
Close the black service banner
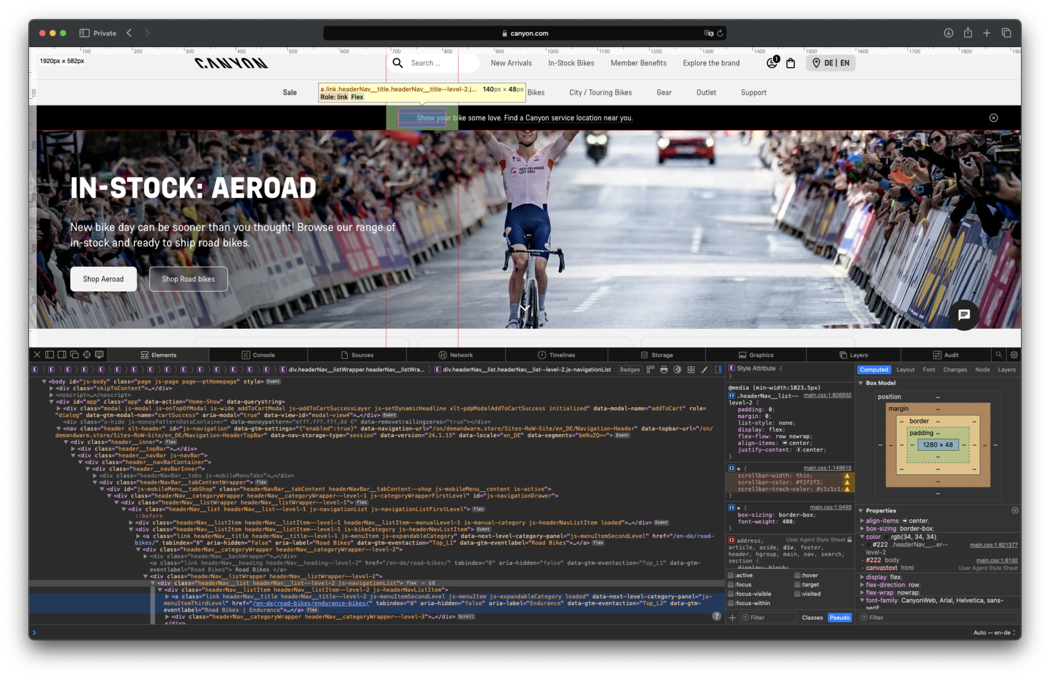pyautogui.click(x=994, y=118)
